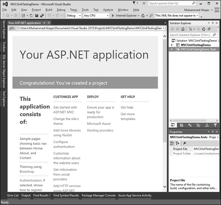Select the Project Folder property row
The image size is (221, 205).
[194, 153]
